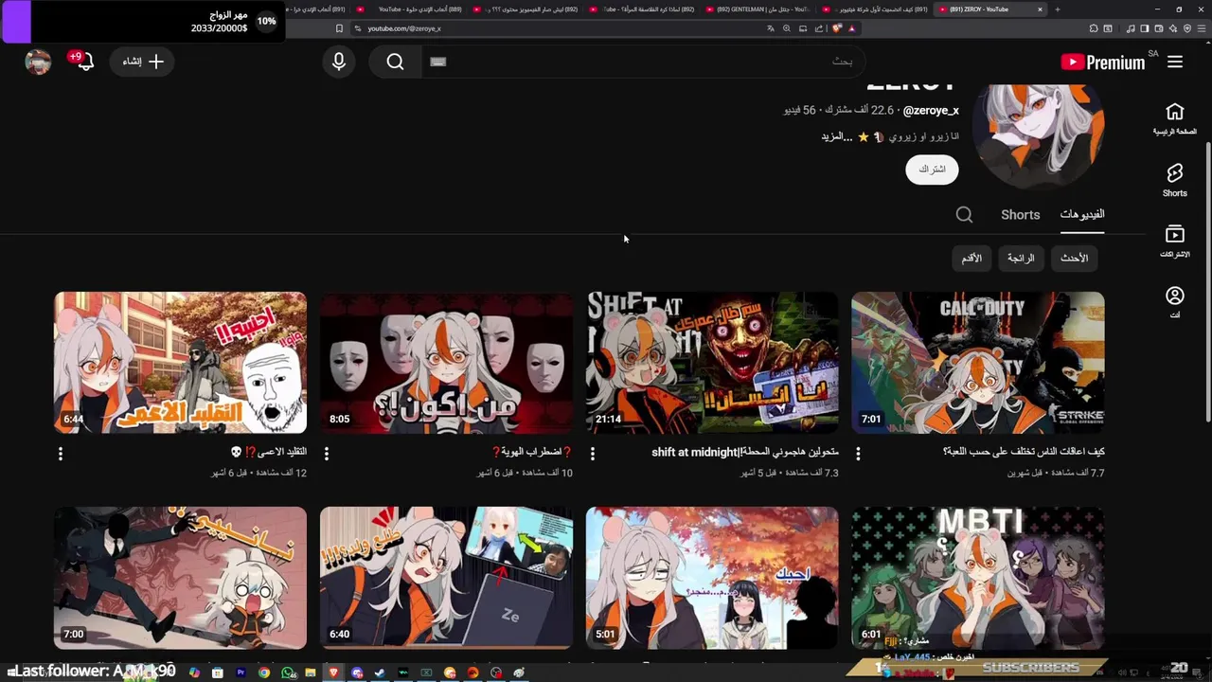
Task: Open the notifications bell
Action: (84, 62)
